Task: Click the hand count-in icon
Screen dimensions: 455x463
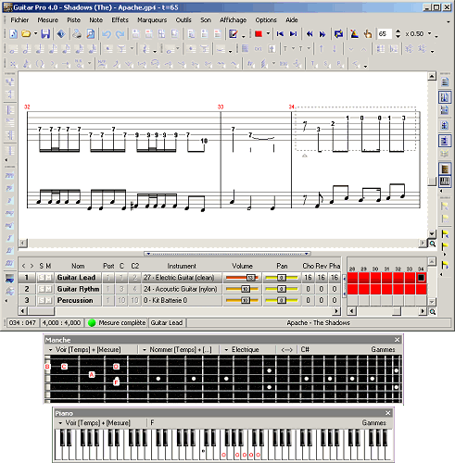Action: 368,33
